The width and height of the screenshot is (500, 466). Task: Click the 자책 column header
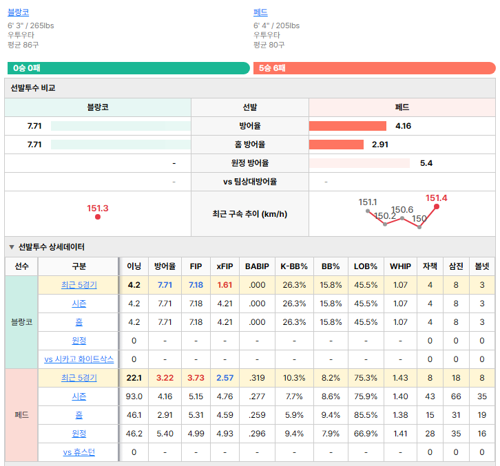(x=430, y=266)
